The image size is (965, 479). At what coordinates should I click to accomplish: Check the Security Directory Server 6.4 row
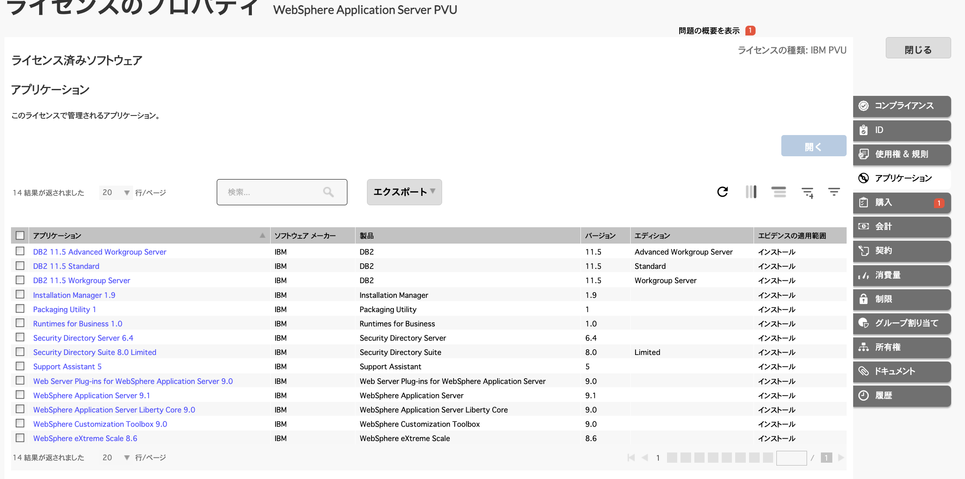click(20, 337)
